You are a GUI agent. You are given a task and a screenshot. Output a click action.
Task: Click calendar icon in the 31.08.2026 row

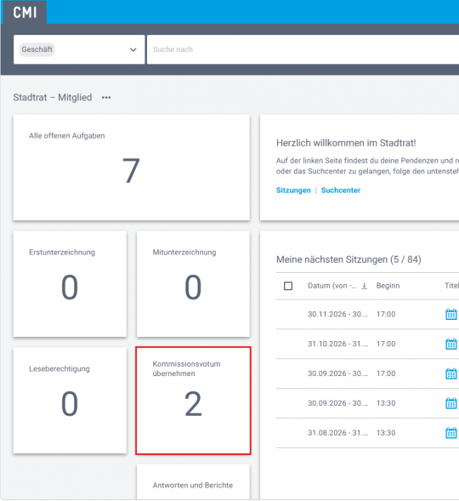pyautogui.click(x=451, y=433)
